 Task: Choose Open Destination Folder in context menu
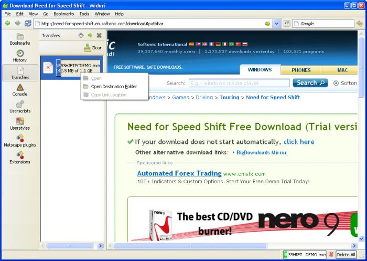coord(114,87)
